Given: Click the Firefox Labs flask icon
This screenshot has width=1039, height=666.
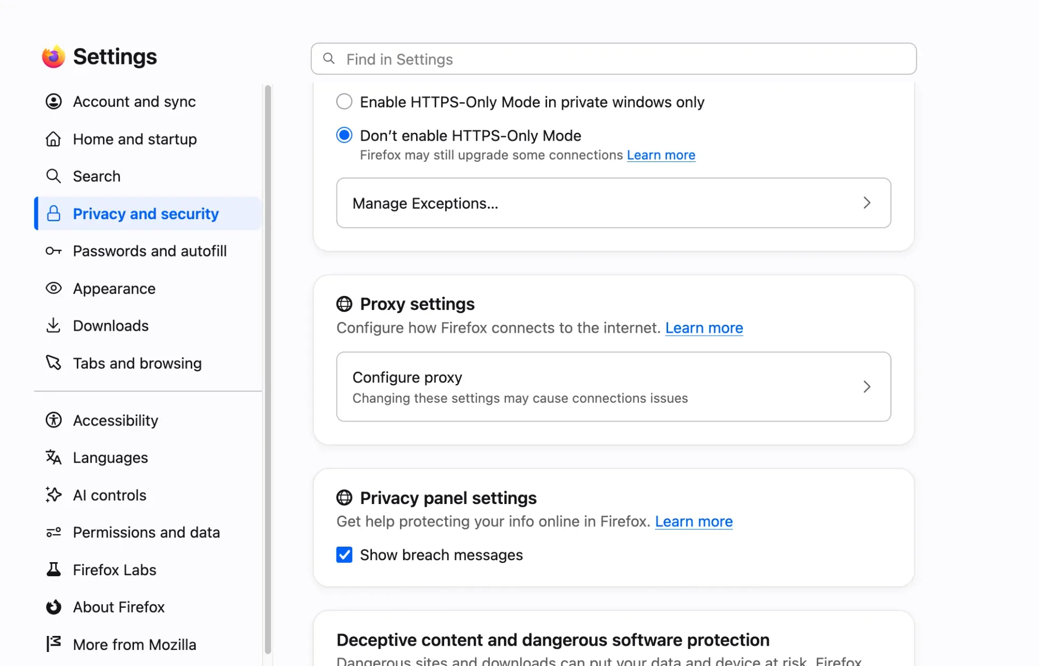Looking at the screenshot, I should (54, 569).
